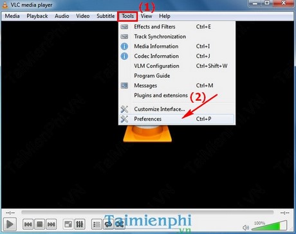Choose Customize Interface... option
The height and width of the screenshot is (234, 296).
tap(177, 109)
